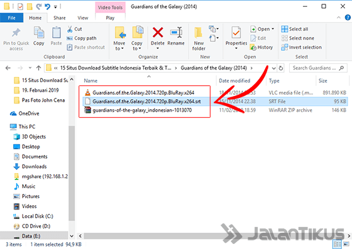This screenshot has width=352, height=249.
Task: Open the address bar history dropdown arrow
Action: 273,68
